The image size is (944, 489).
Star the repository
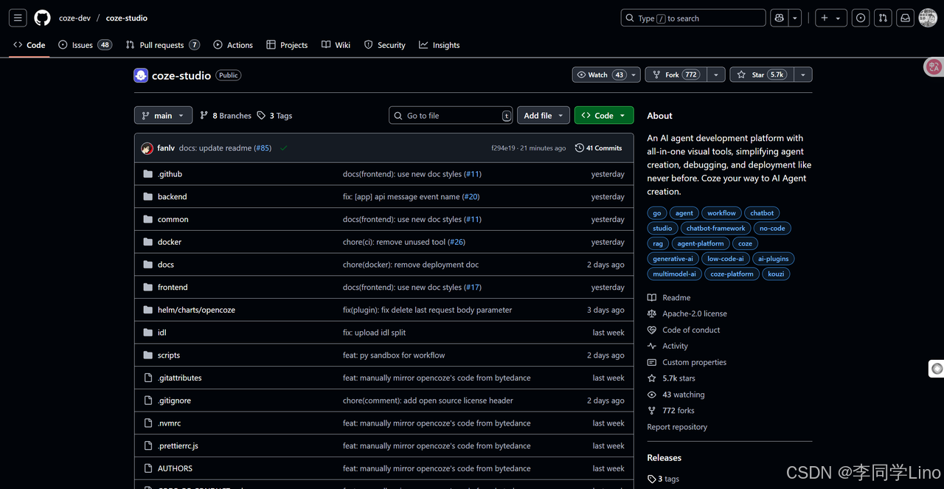pyautogui.click(x=761, y=74)
